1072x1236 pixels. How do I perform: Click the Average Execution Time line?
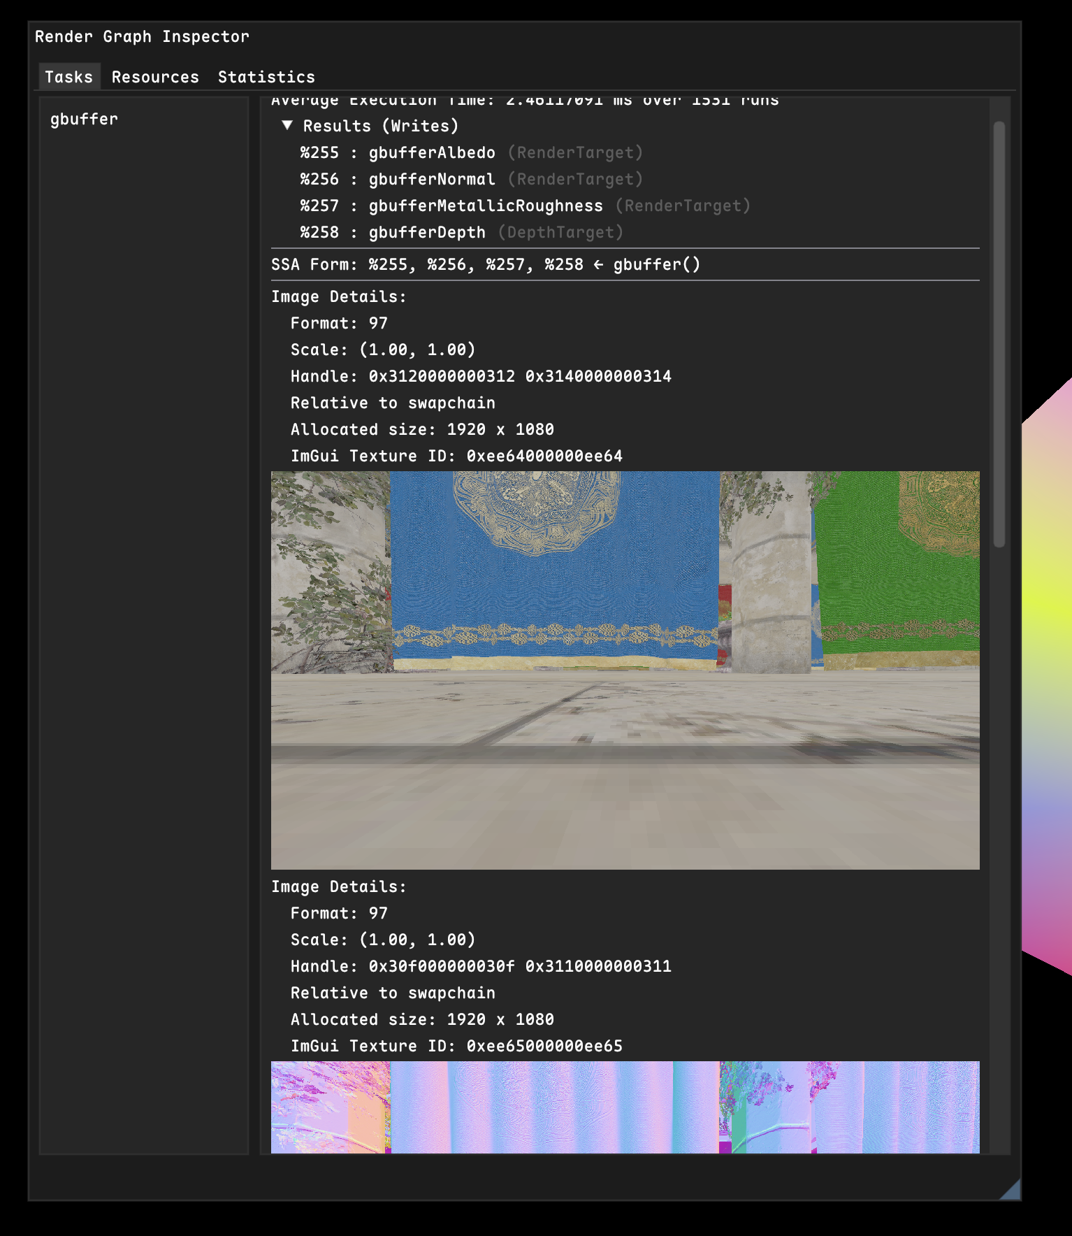click(x=525, y=102)
